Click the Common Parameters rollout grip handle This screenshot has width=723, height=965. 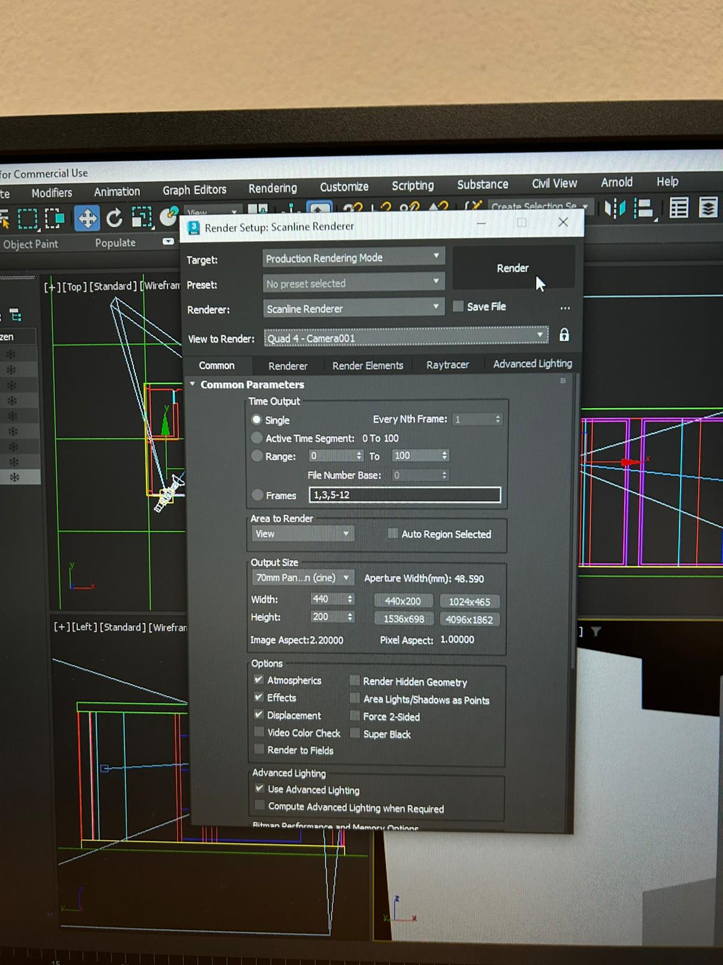(x=563, y=381)
